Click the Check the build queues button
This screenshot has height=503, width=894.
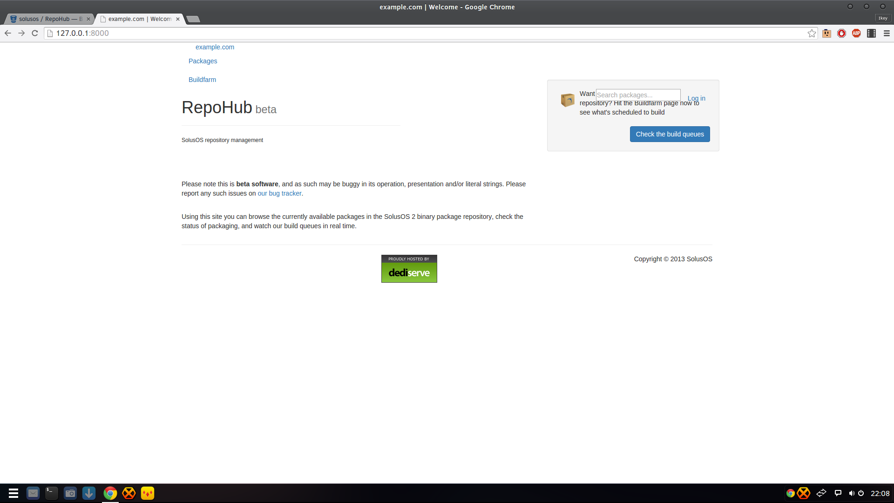point(670,134)
